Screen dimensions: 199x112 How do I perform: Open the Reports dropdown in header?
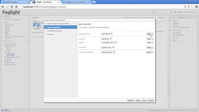tap(163, 18)
